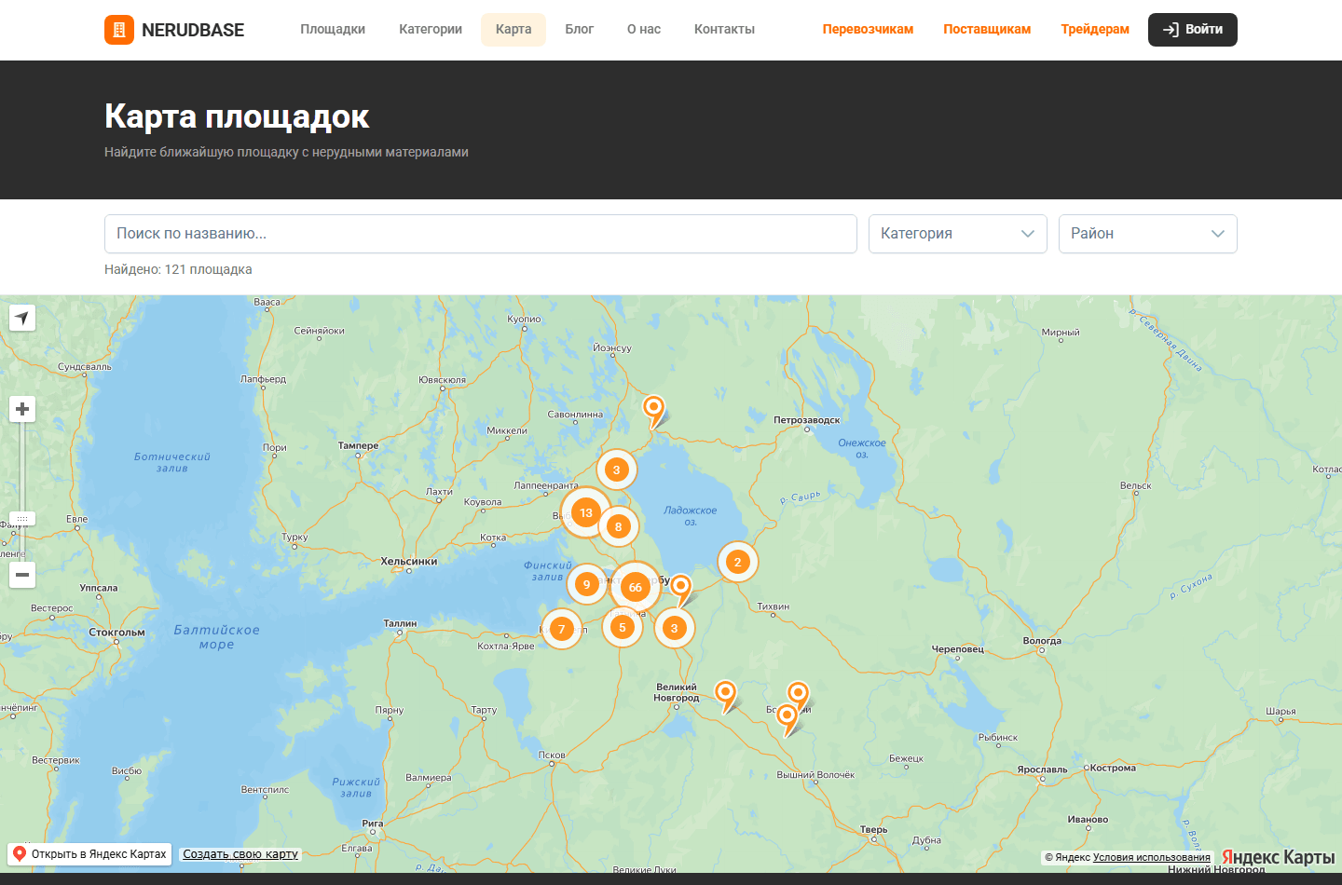Zoom in the map with plus button
The image size is (1342, 885).
[x=22, y=409]
